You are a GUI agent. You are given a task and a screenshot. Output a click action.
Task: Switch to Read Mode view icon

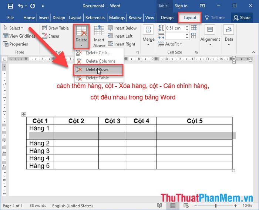pyautogui.click(x=159, y=206)
